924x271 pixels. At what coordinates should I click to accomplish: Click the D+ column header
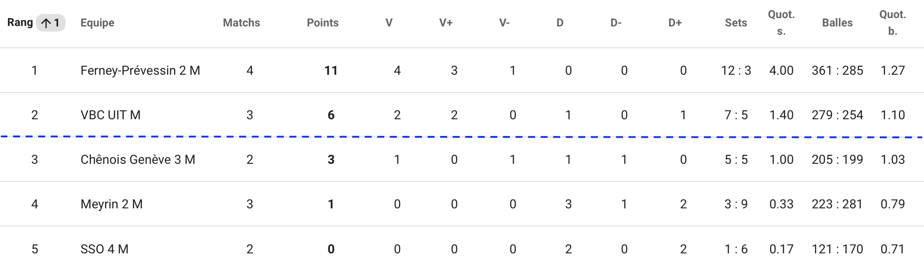[x=675, y=23]
